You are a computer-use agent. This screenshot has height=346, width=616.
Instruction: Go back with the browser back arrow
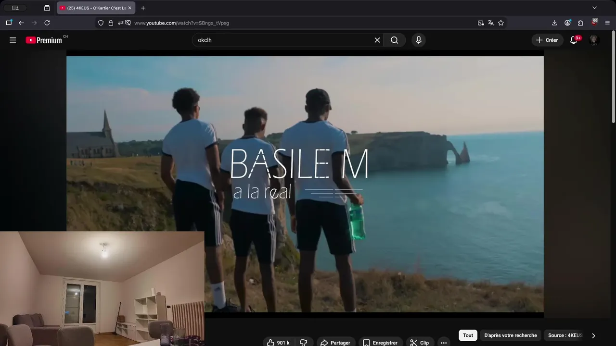21,23
